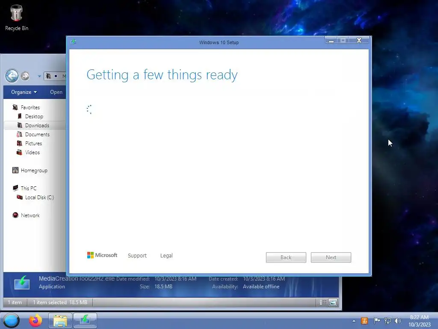Click the Windows 10 Setup title bar icon
Screen dimensions: 438x329
74,42
